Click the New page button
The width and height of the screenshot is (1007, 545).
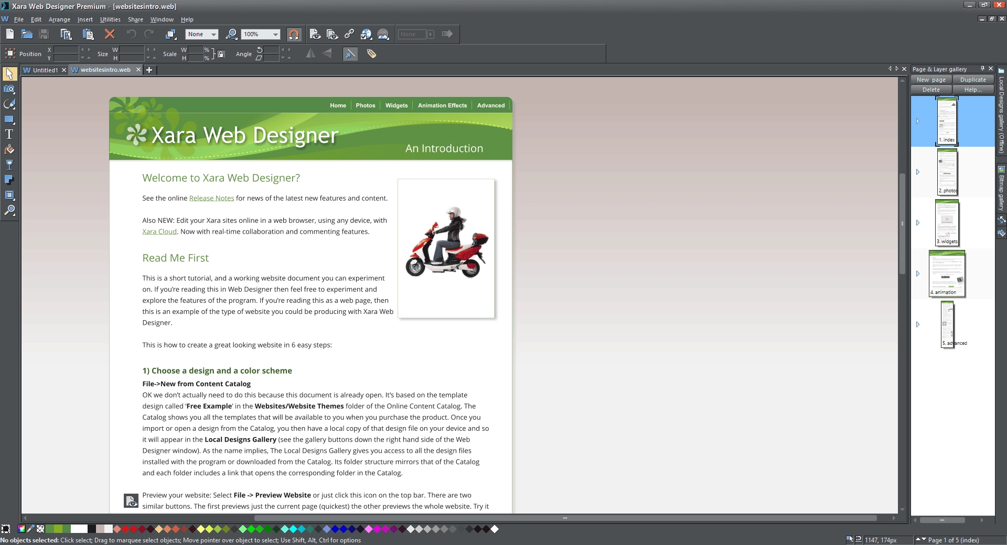(931, 80)
